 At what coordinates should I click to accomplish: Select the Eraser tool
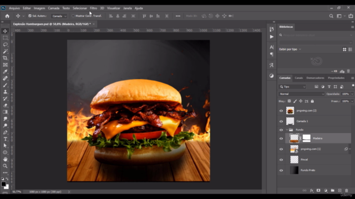(5, 106)
